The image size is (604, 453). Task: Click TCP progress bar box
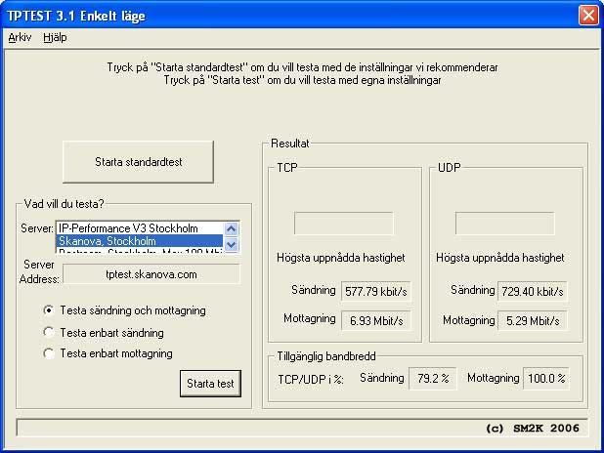(x=344, y=223)
